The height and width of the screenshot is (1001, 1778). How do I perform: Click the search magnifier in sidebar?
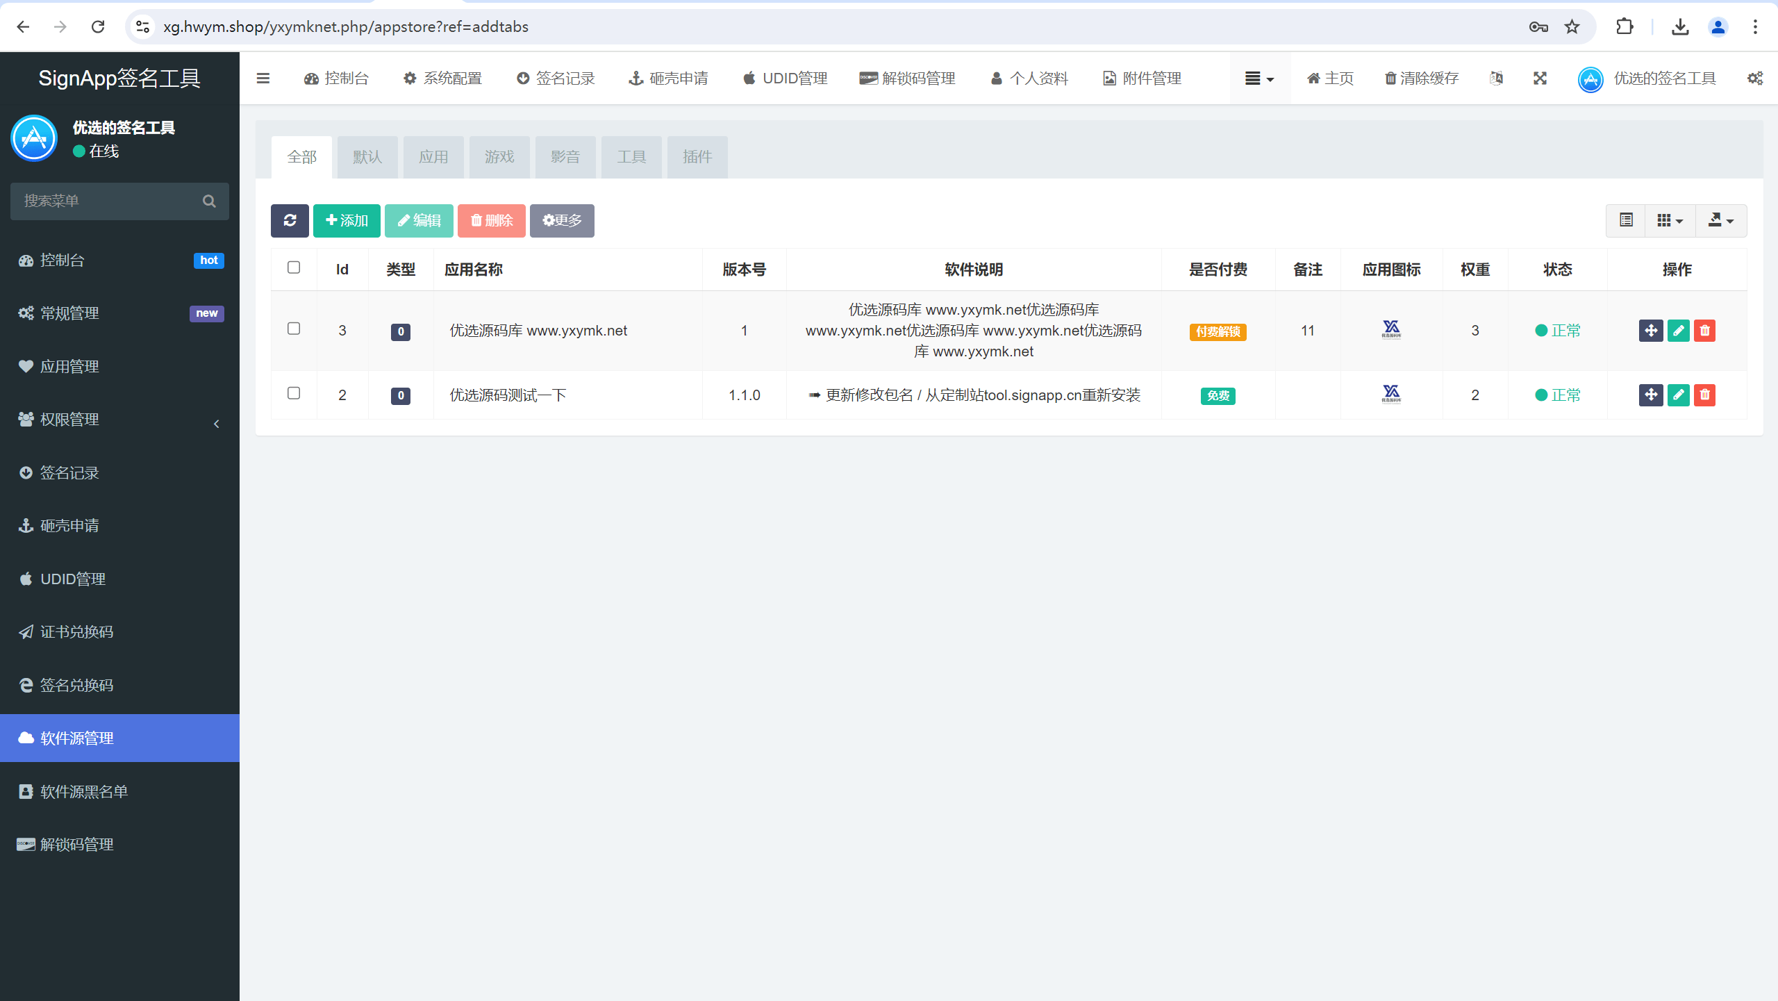coord(209,201)
